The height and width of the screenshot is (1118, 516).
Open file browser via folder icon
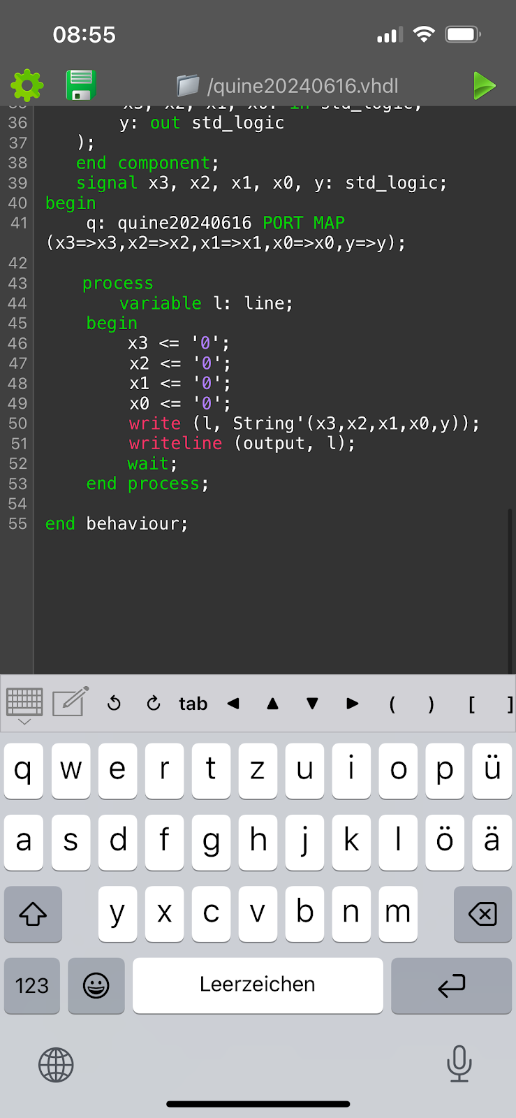(x=188, y=86)
